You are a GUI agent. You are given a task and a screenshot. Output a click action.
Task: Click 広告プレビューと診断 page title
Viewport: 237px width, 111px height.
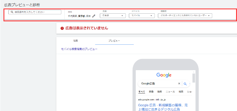22,5
